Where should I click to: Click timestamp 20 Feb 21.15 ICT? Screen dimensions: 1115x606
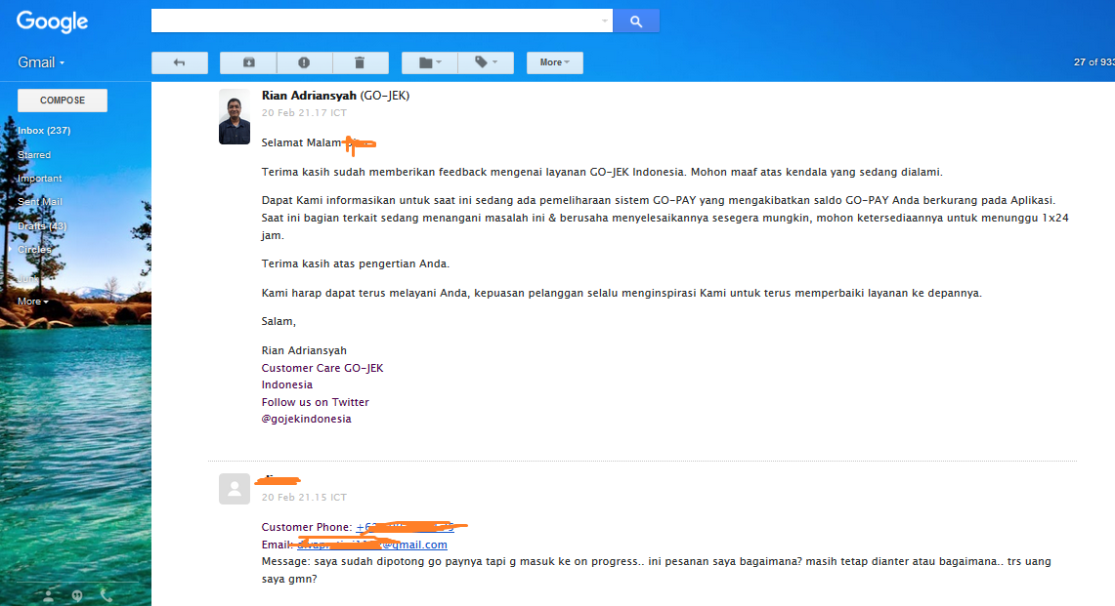[x=304, y=498]
